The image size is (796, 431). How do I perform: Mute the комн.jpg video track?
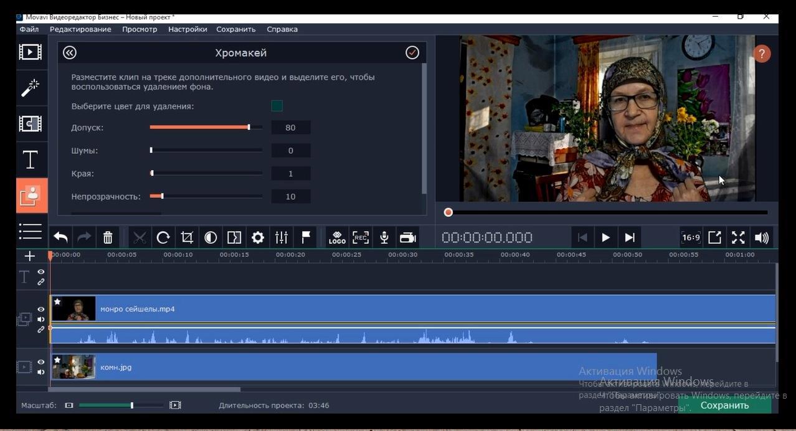[x=41, y=372]
